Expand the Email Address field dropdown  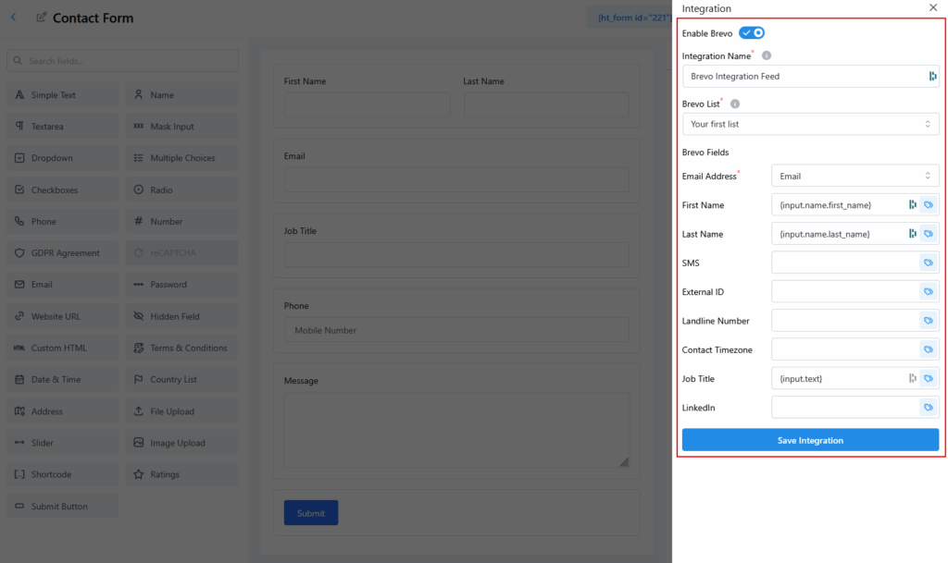pos(854,176)
